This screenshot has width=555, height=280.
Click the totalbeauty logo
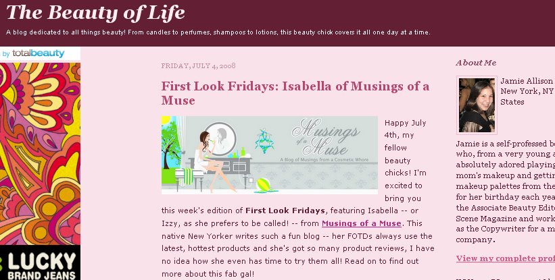coord(39,53)
